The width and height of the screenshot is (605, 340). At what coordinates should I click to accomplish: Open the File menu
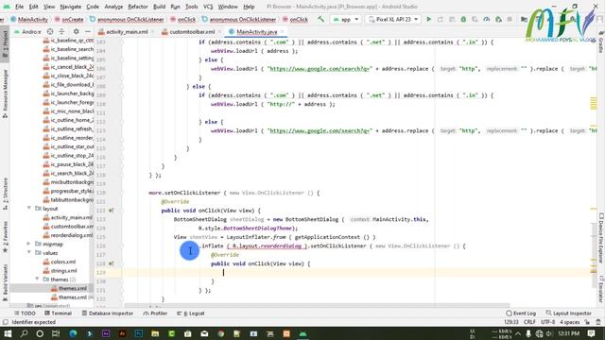pyautogui.click(x=19, y=7)
